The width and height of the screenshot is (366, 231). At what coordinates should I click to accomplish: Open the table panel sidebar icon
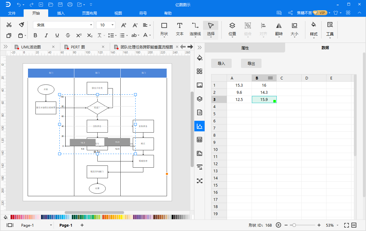point(200,140)
